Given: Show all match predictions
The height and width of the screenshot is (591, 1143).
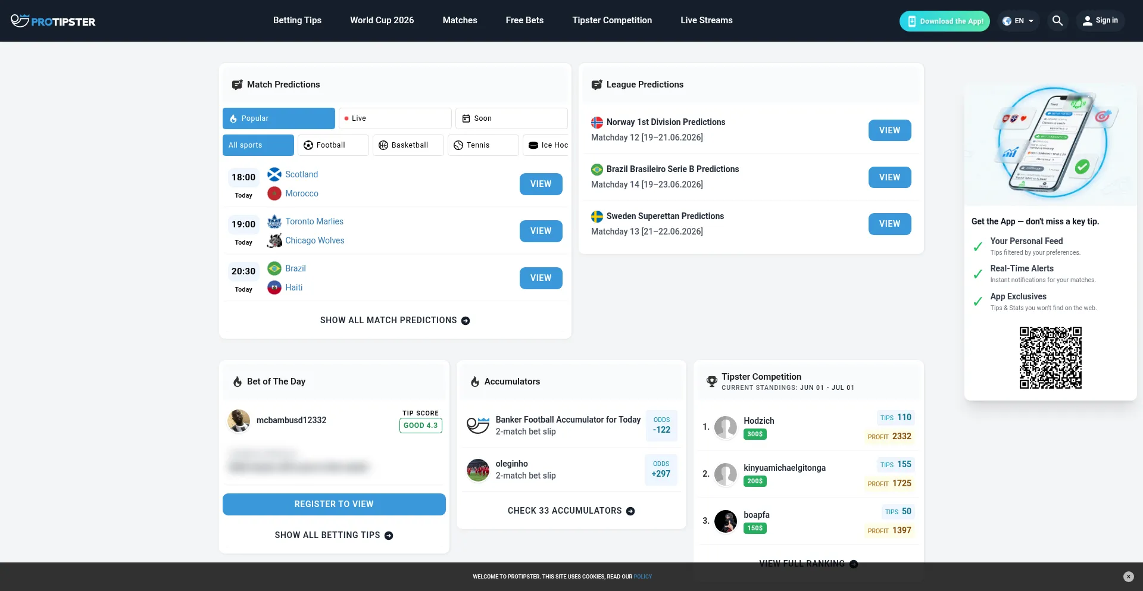Looking at the screenshot, I should tap(395, 321).
